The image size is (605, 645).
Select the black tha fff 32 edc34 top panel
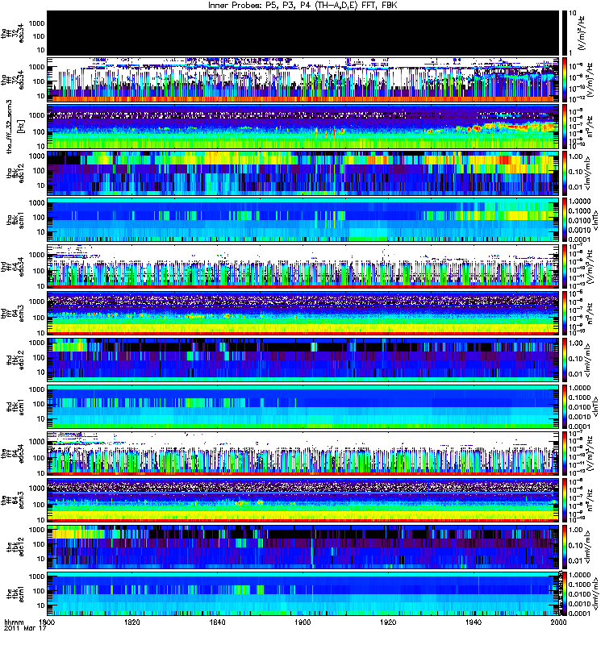[x=305, y=33]
